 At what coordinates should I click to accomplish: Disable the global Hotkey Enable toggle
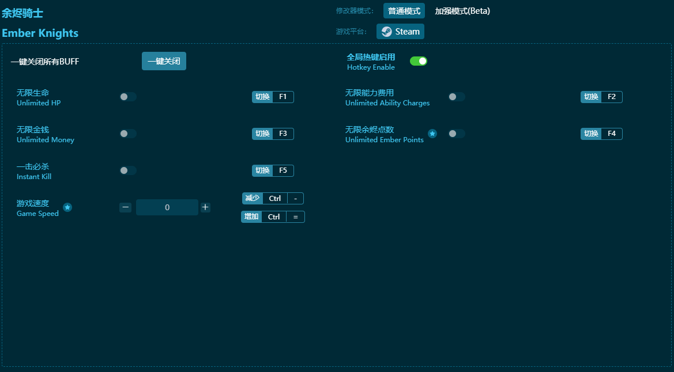click(419, 61)
